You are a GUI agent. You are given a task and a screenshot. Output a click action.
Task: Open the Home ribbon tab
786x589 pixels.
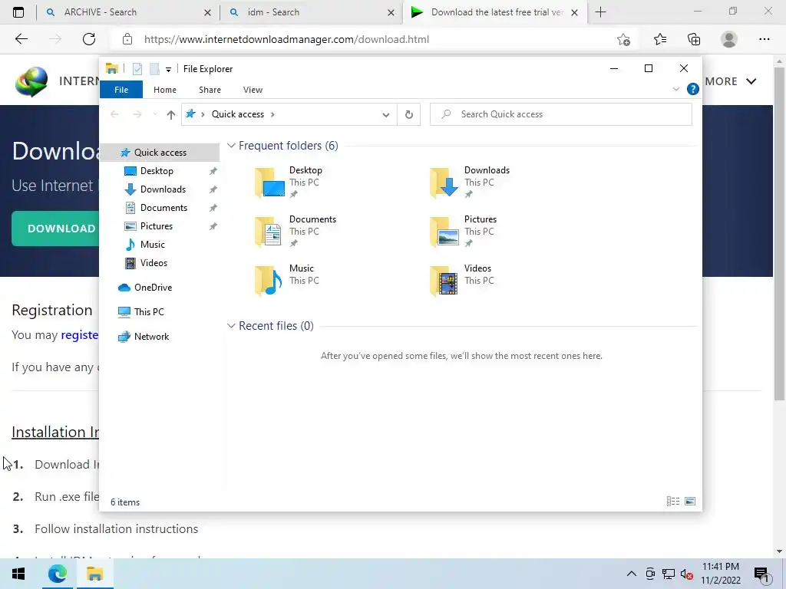point(165,90)
